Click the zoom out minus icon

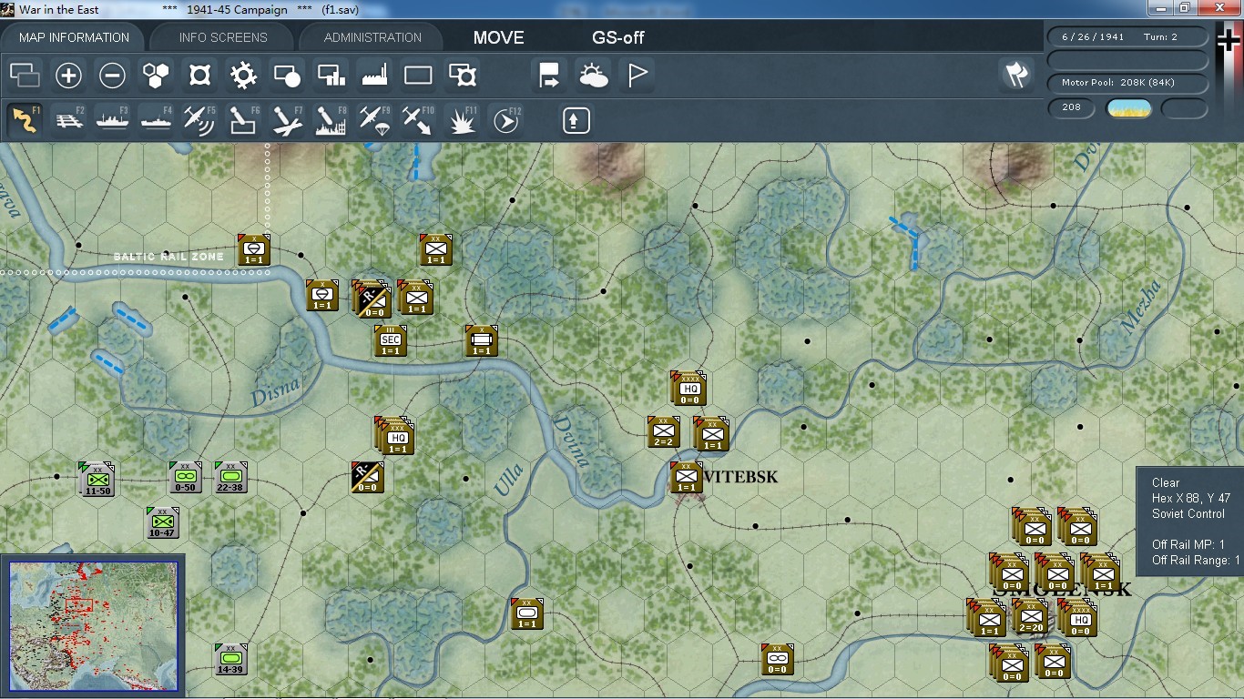point(112,76)
